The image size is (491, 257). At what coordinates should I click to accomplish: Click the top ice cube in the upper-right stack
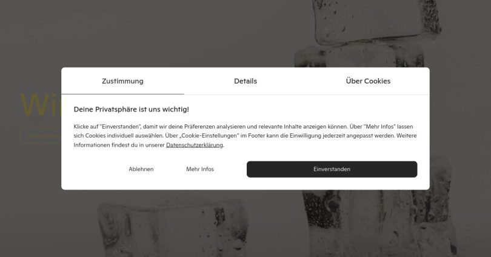pos(376,21)
